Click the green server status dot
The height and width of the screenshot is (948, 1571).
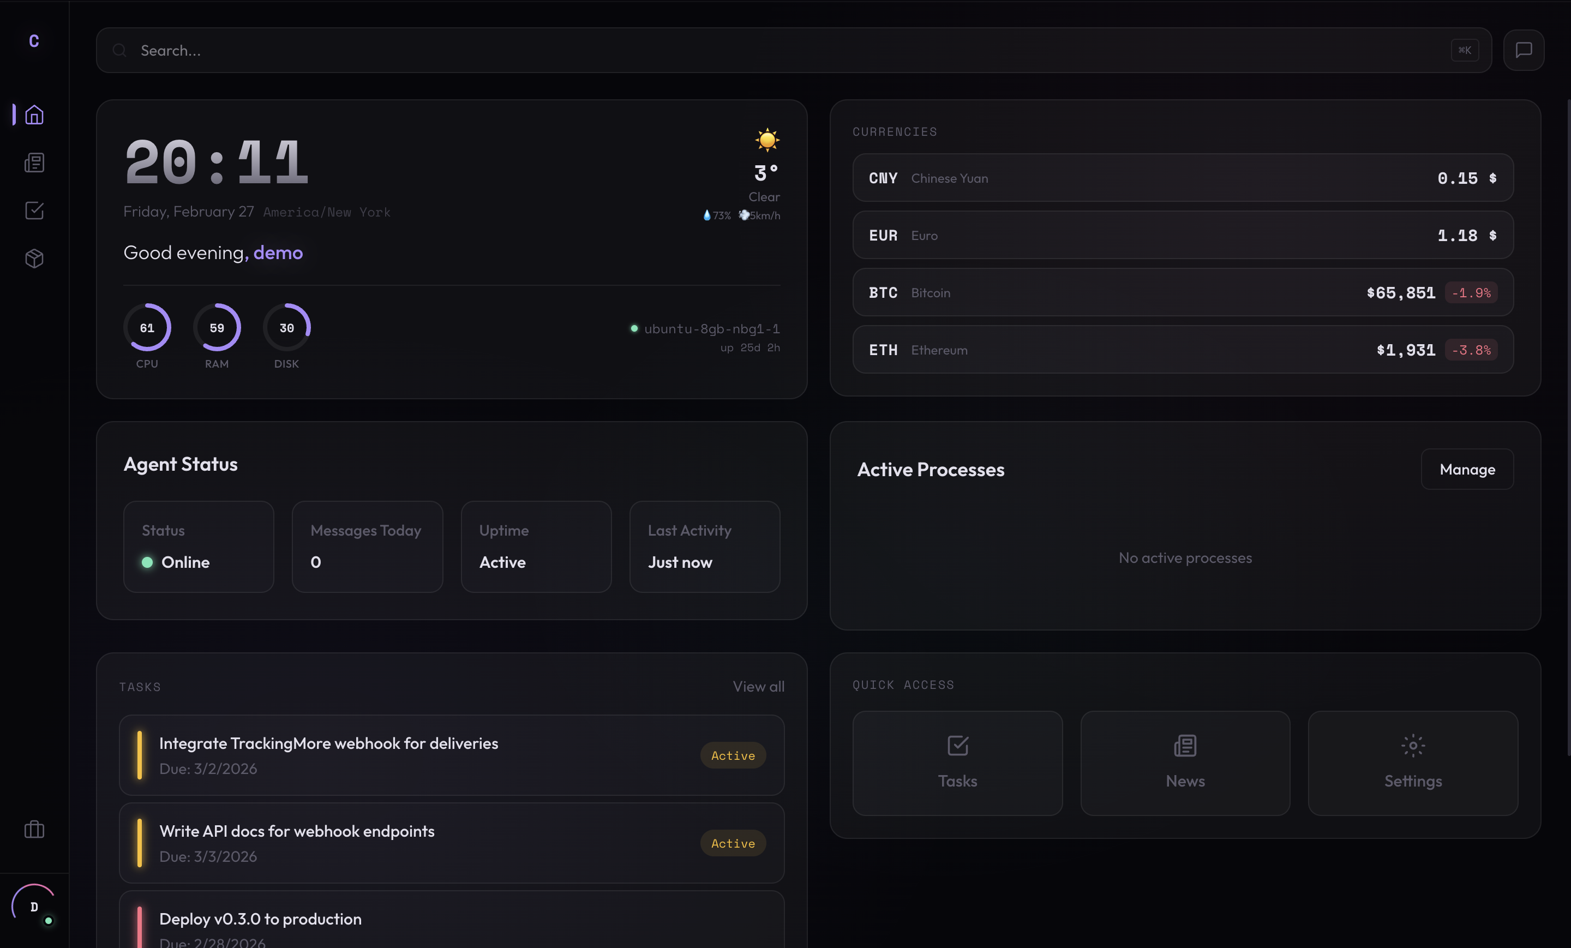pos(634,329)
